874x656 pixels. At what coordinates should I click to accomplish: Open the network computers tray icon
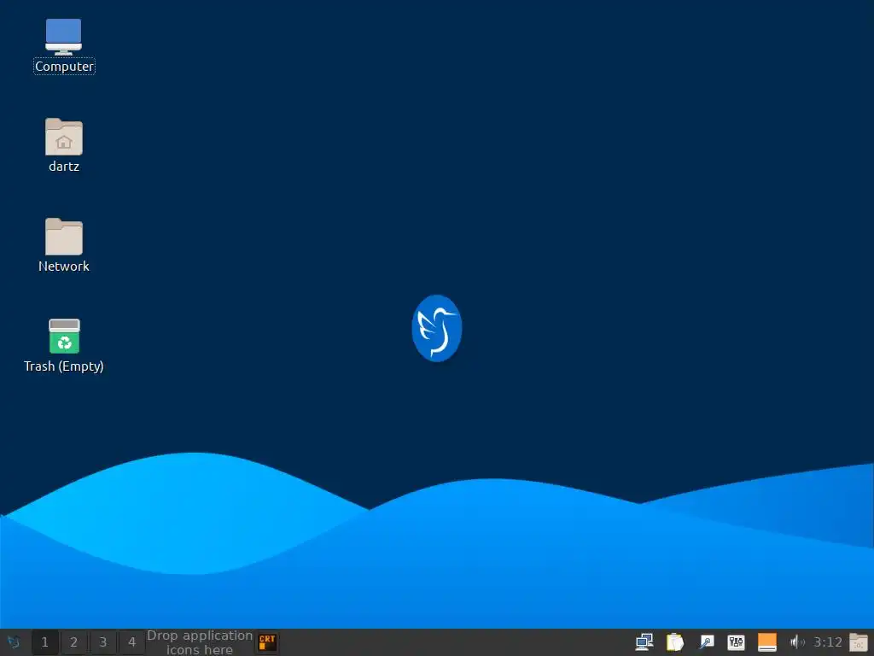(x=644, y=642)
